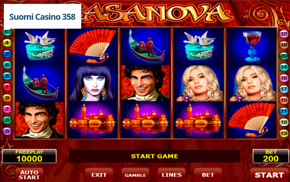Activate the AUTO START button
The image size is (290, 182).
tap(29, 175)
